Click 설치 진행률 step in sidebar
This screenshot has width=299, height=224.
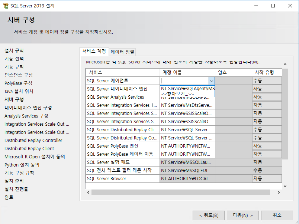tap(16, 189)
